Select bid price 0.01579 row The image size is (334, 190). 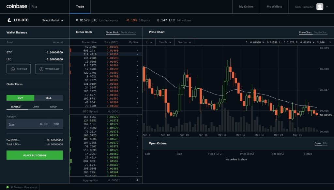coord(106,117)
